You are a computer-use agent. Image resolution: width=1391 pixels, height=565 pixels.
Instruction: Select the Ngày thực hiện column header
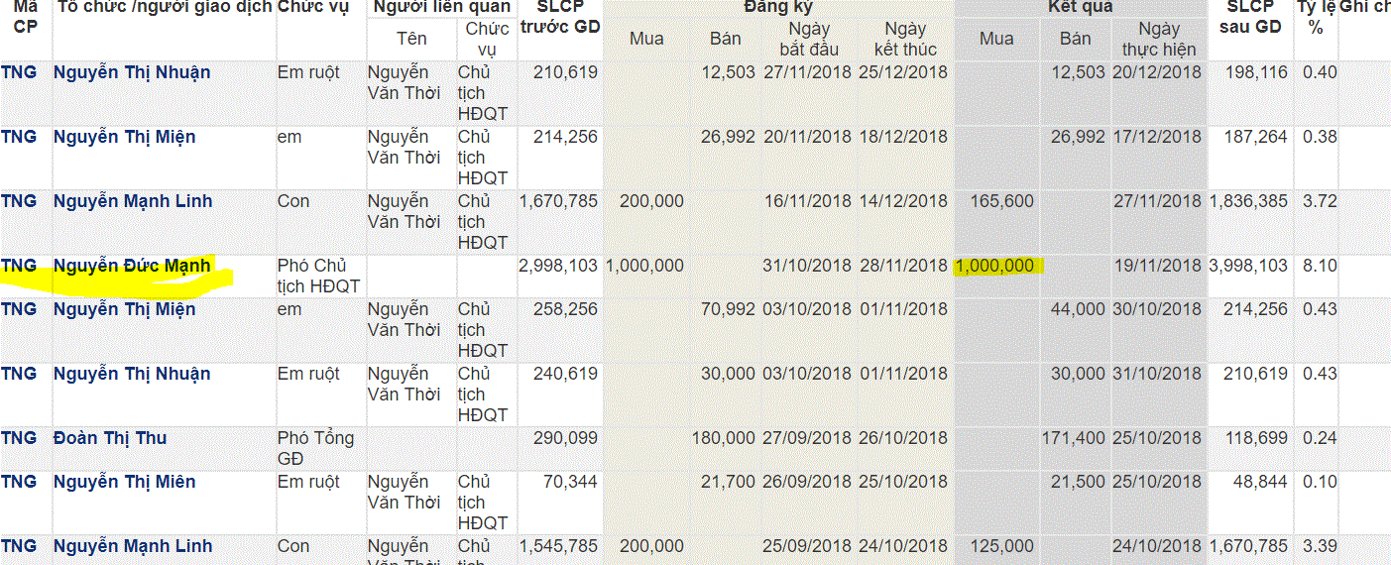point(1158,39)
